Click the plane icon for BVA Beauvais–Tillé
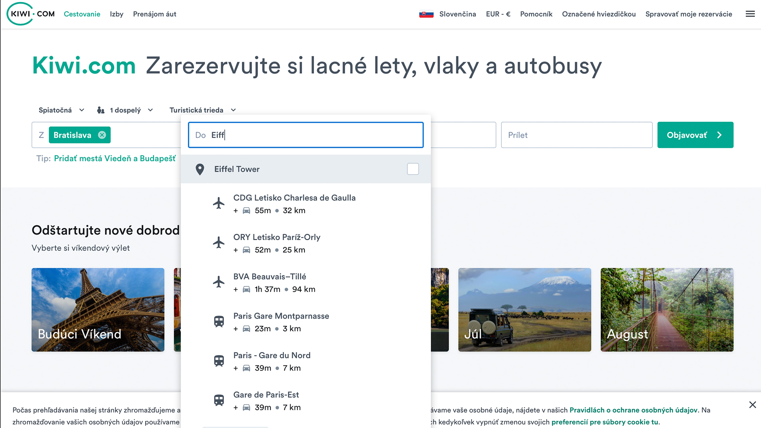Screen dimensions: 761x428 pyautogui.click(x=218, y=282)
